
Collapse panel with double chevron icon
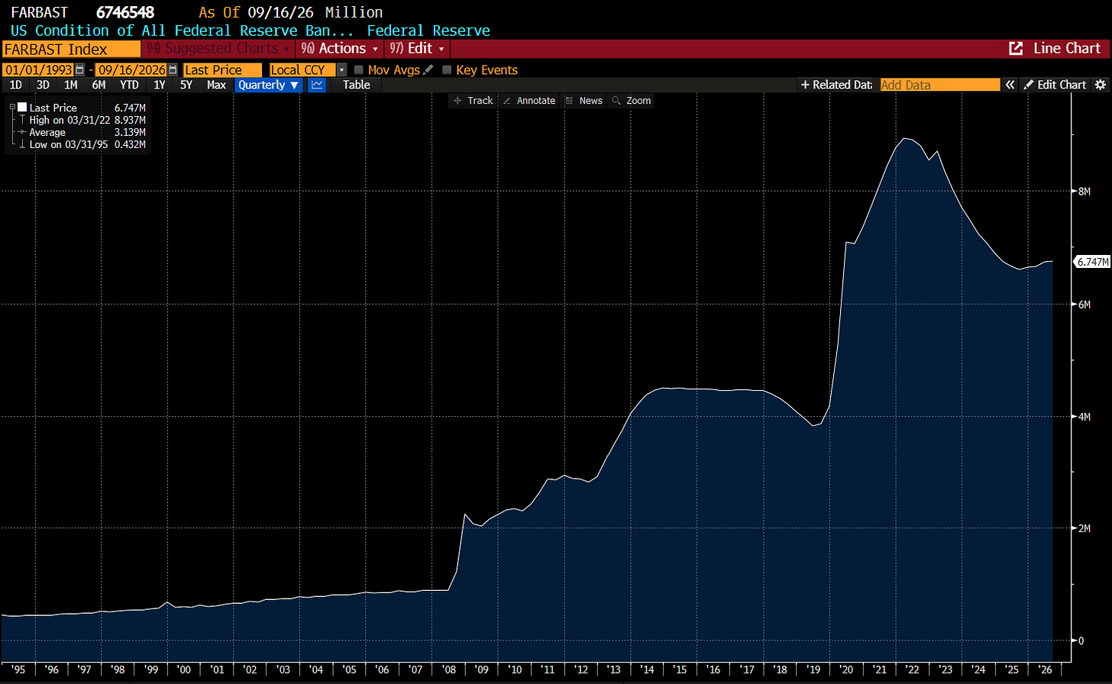pos(1010,85)
